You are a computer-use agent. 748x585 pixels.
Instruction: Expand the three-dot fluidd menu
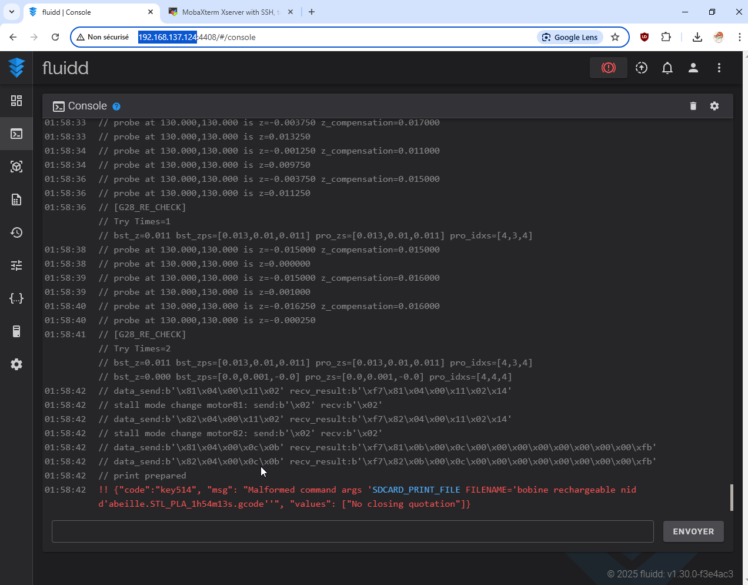(719, 68)
